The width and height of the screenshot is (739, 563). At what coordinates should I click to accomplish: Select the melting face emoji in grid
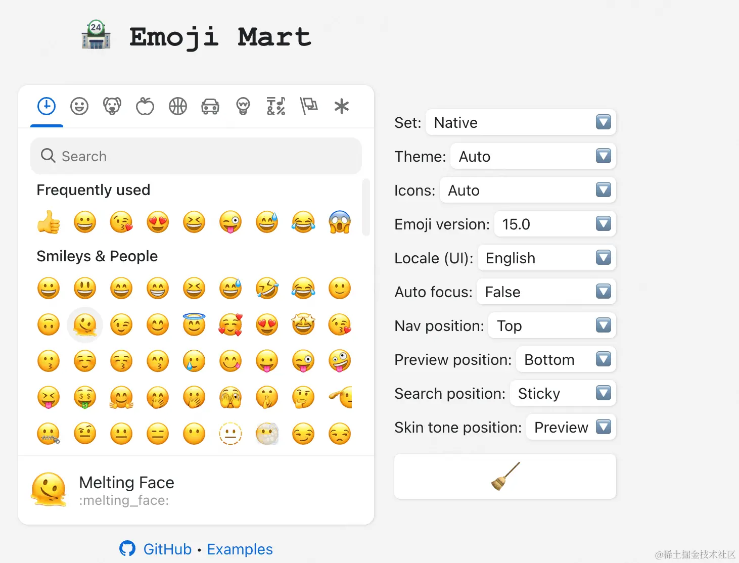pyautogui.click(x=85, y=325)
